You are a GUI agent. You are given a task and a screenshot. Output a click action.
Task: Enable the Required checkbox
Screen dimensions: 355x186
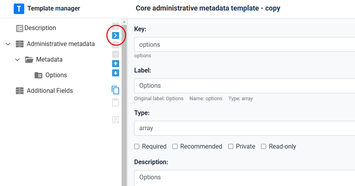click(x=137, y=147)
